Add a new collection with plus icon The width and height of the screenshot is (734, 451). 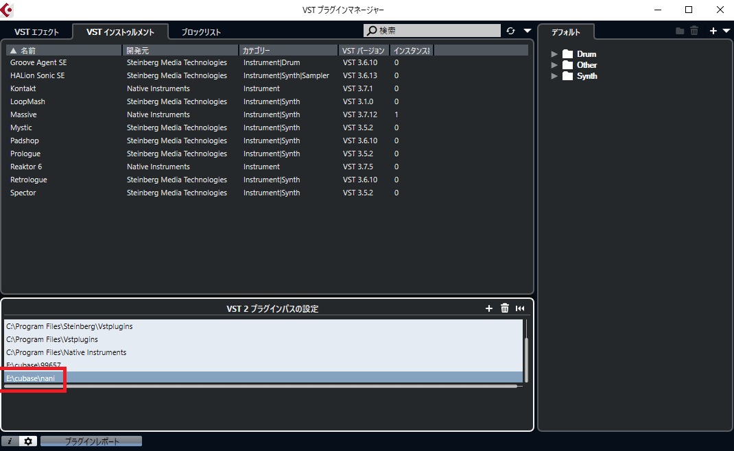[x=713, y=31]
